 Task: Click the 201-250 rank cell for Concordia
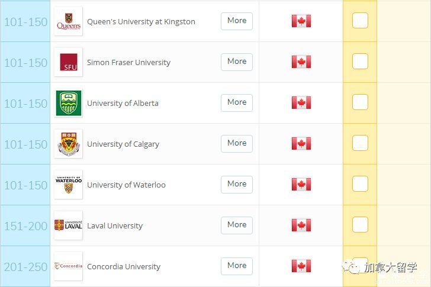(25, 266)
